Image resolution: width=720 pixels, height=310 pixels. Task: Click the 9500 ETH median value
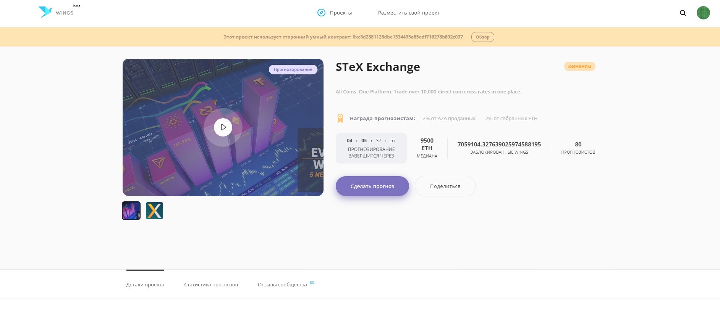[427, 144]
